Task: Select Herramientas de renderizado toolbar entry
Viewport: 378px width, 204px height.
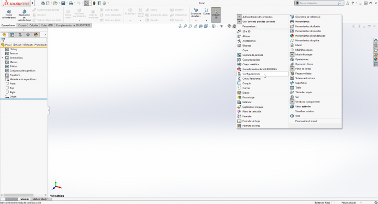Action: [x=315, y=36]
